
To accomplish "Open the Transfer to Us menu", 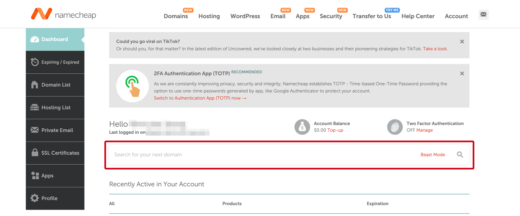I will point(372,16).
